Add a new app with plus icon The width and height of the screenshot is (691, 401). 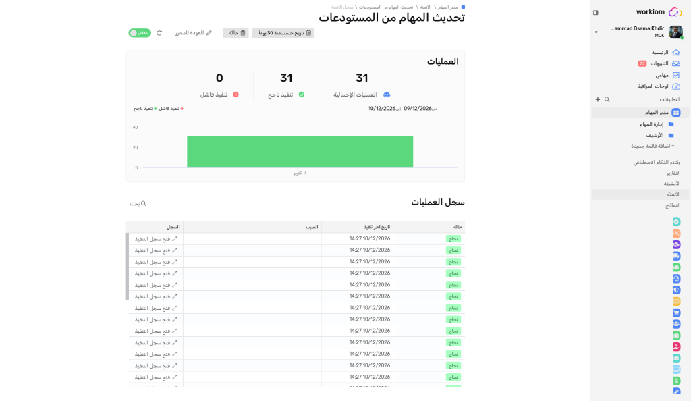[x=598, y=100]
